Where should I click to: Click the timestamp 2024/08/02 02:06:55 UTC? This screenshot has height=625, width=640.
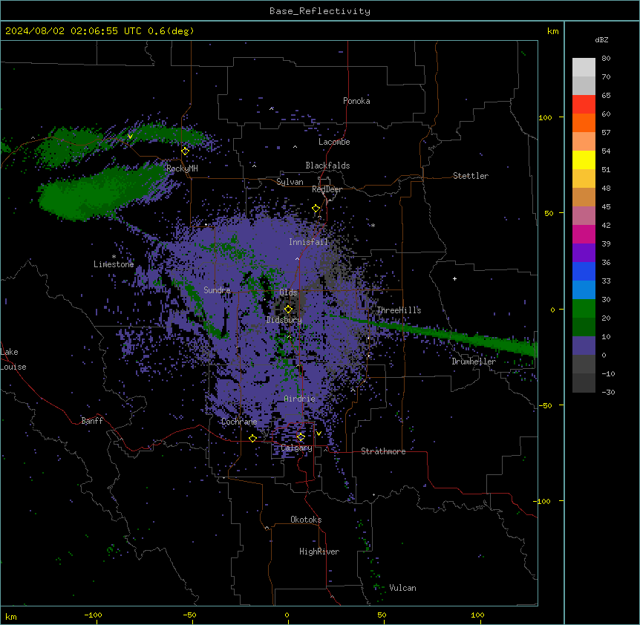pos(73,31)
